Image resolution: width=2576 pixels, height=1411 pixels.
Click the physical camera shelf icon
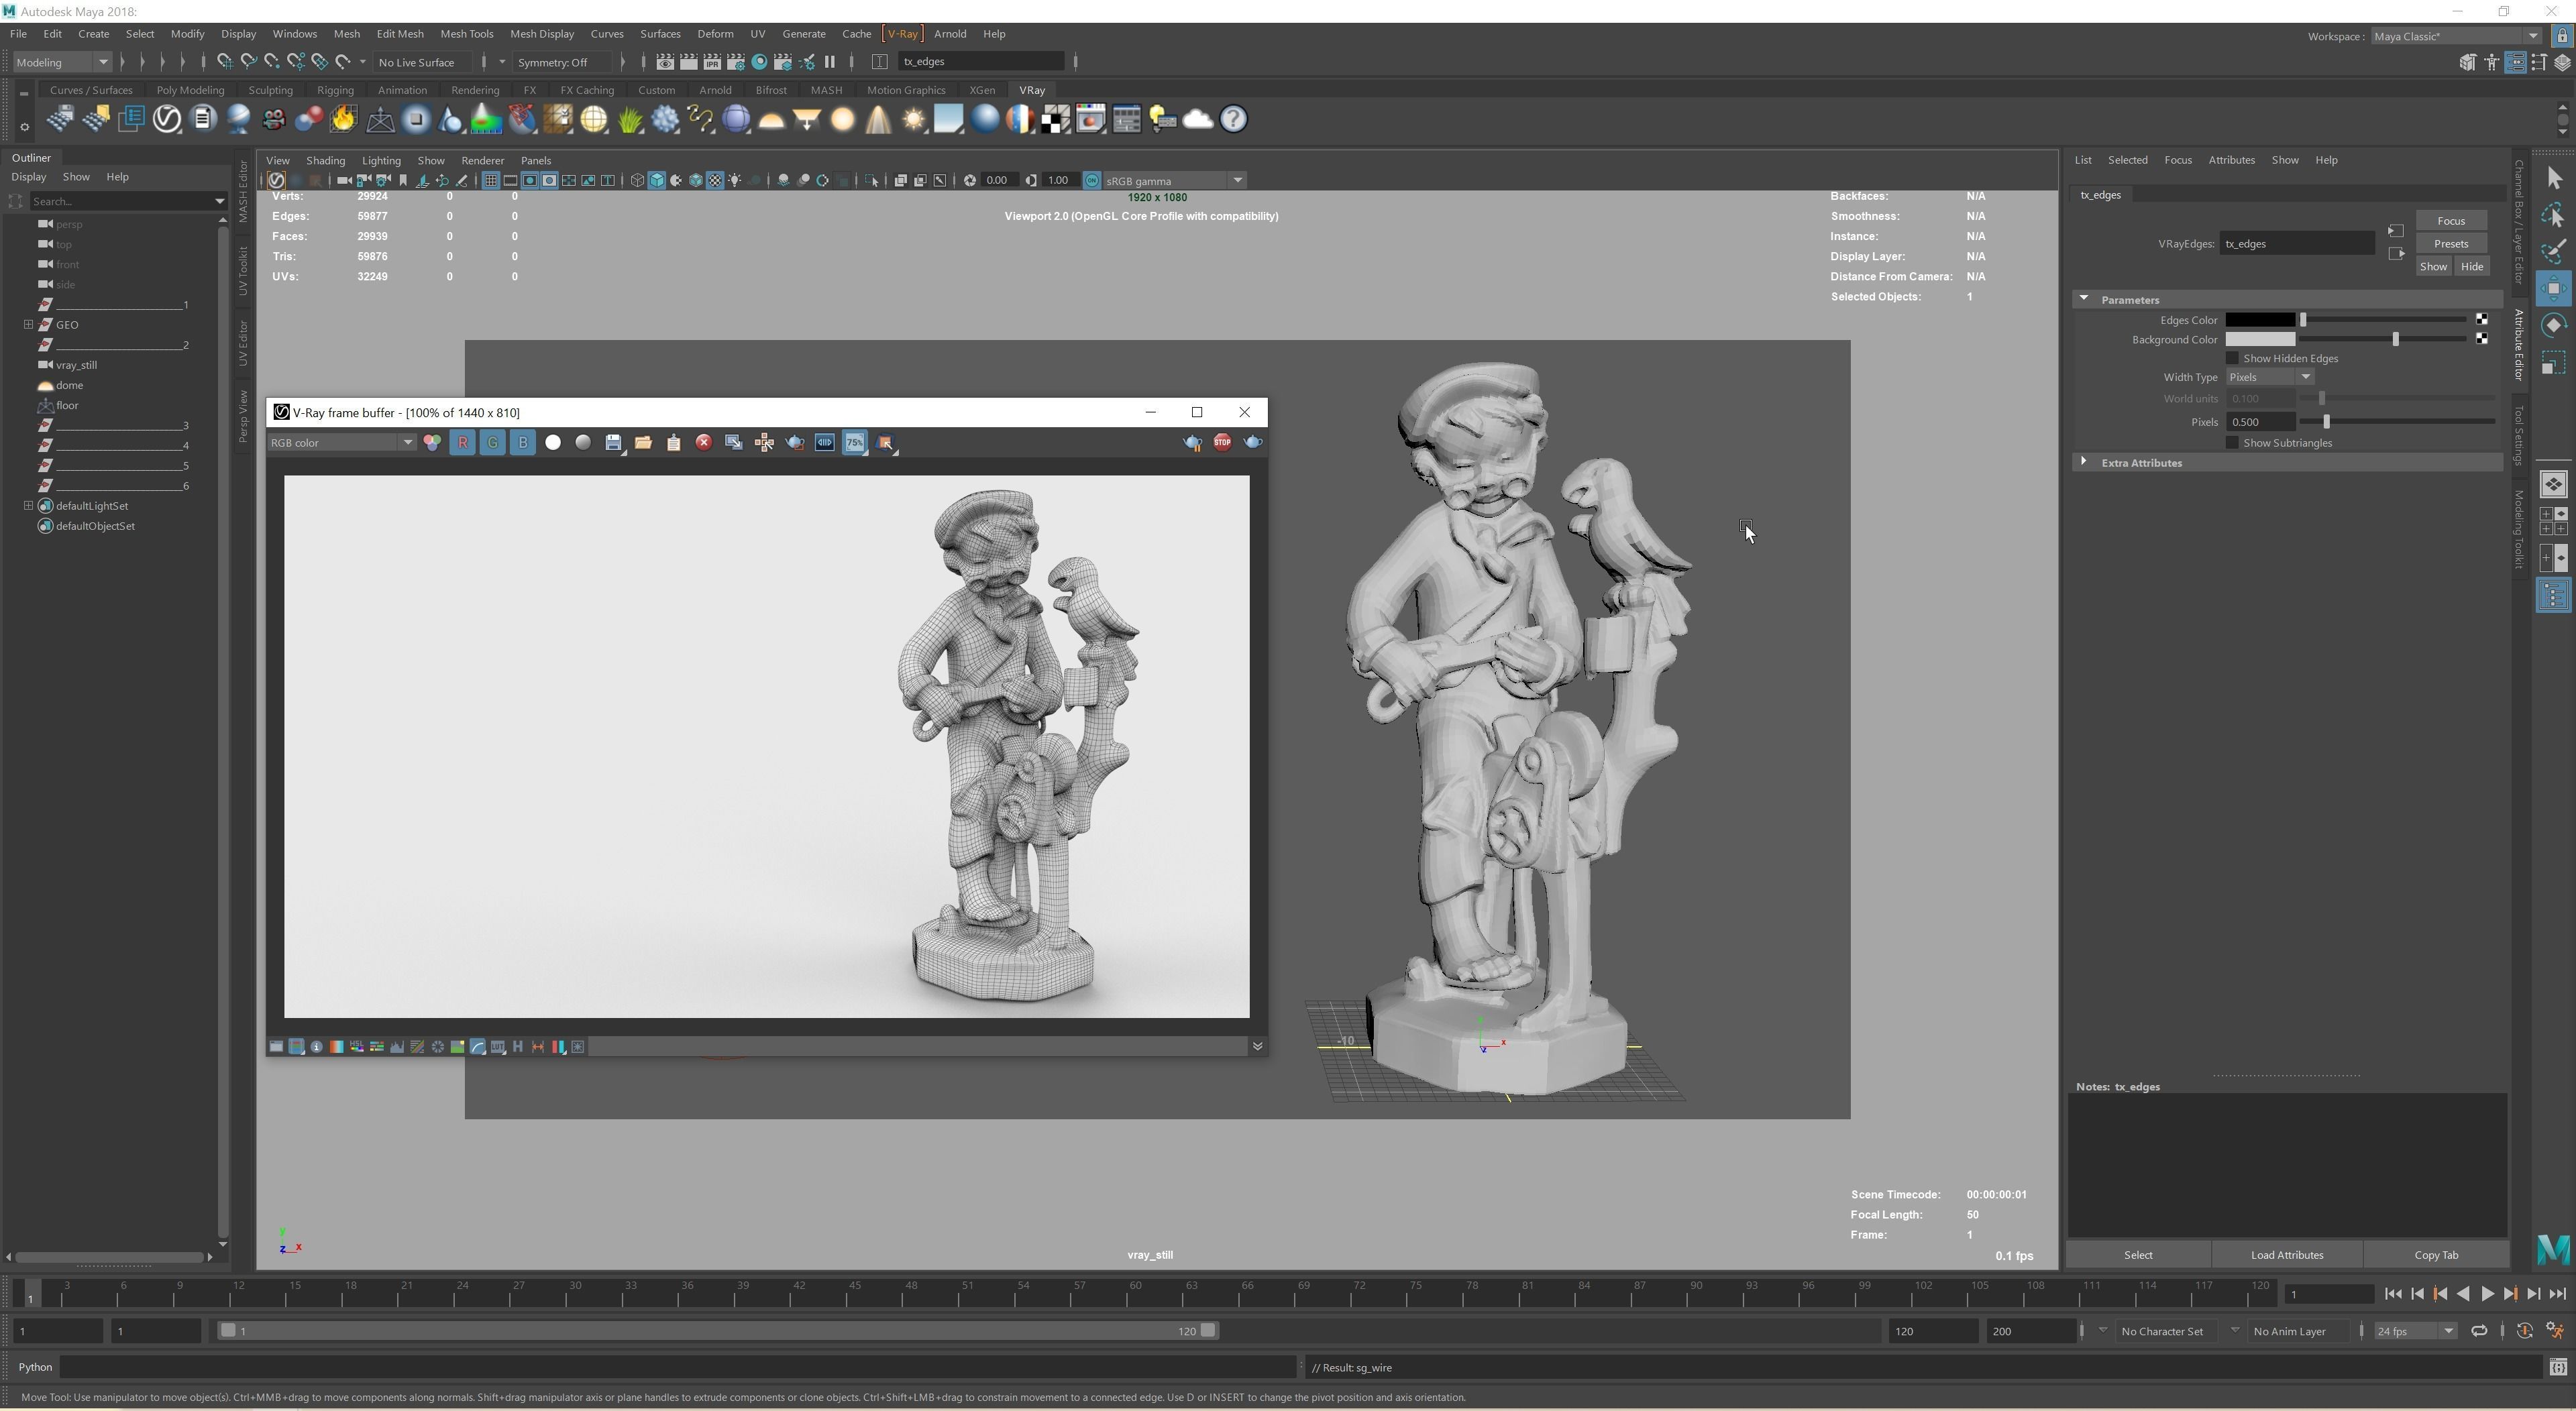273,120
